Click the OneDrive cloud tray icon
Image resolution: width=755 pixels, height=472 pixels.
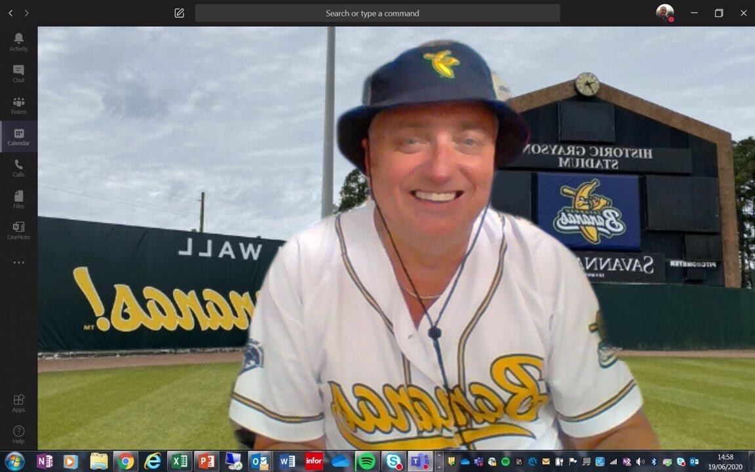pos(465,462)
